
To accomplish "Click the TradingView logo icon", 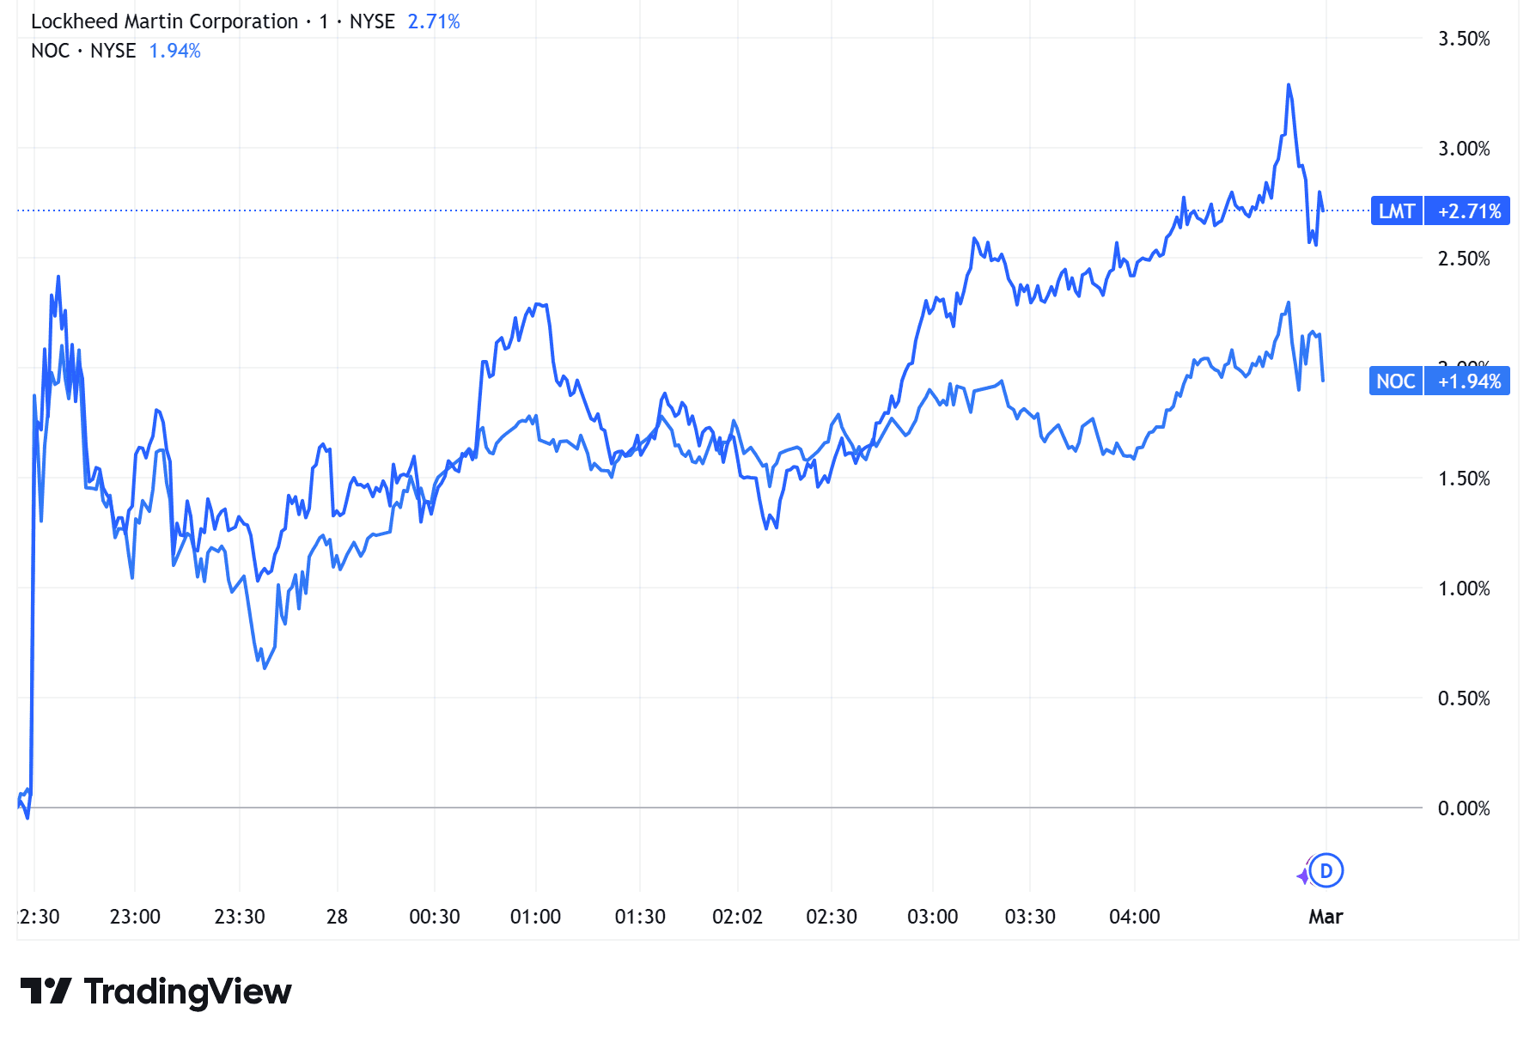I will click(46, 991).
